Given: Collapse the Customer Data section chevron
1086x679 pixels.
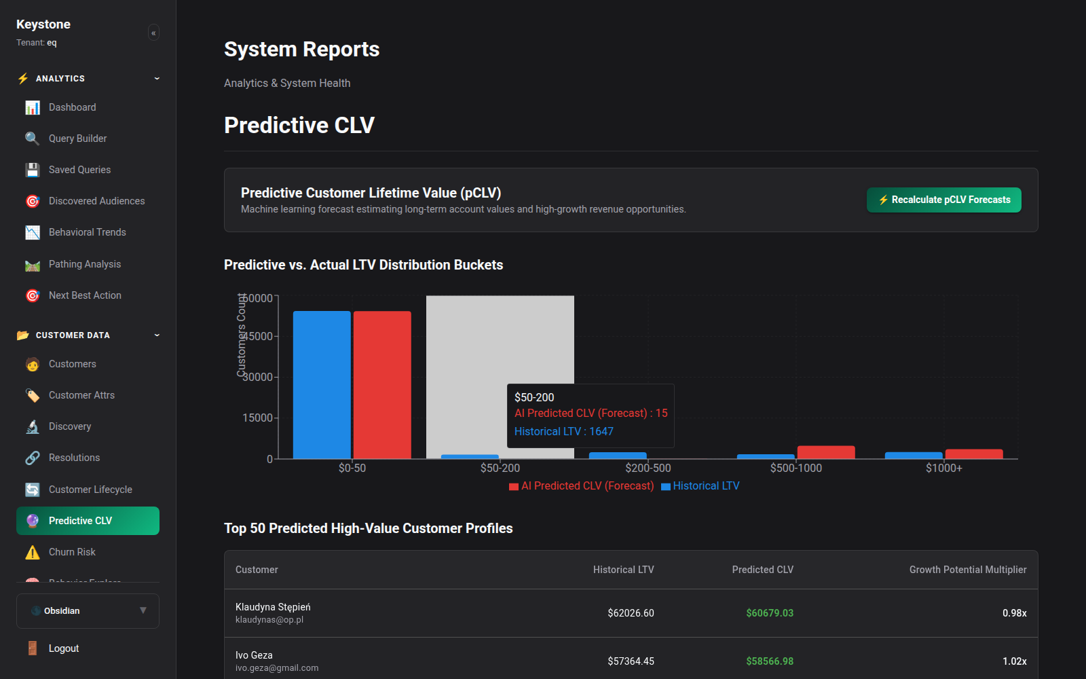Looking at the screenshot, I should click(x=157, y=335).
